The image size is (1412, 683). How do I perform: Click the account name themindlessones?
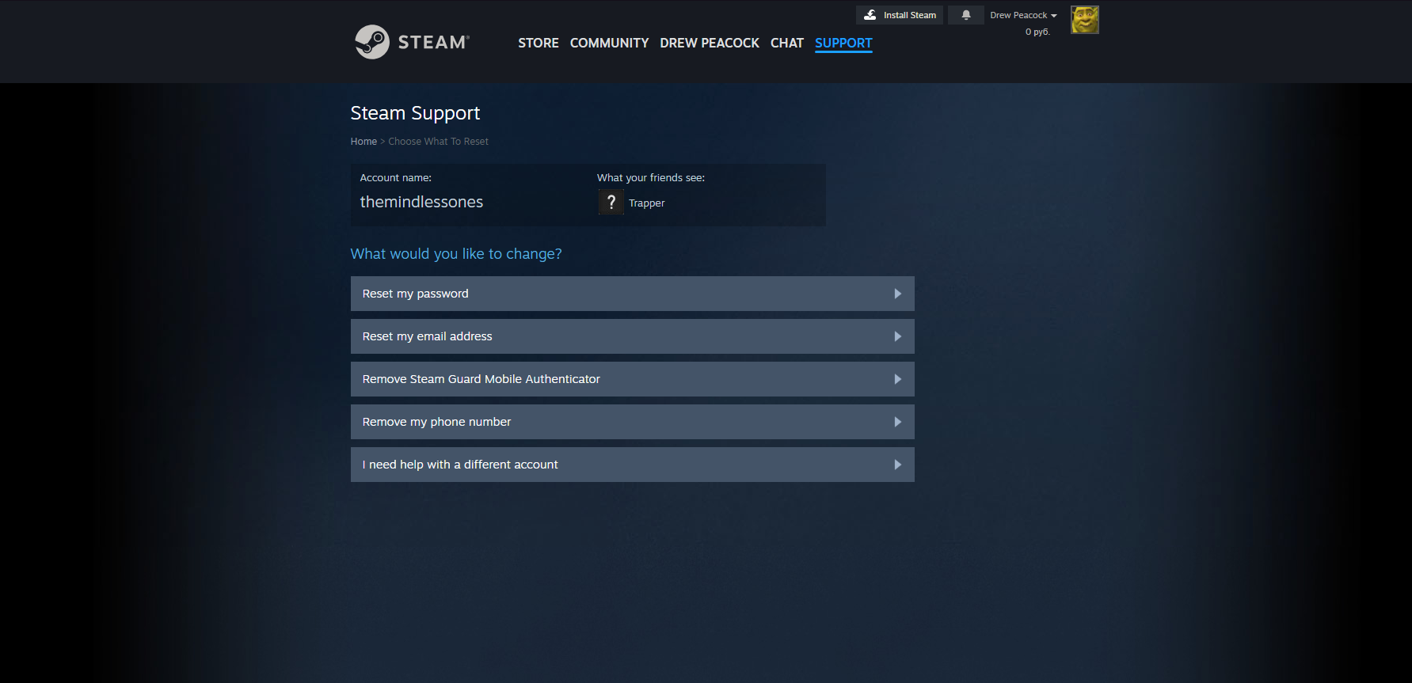tap(421, 202)
